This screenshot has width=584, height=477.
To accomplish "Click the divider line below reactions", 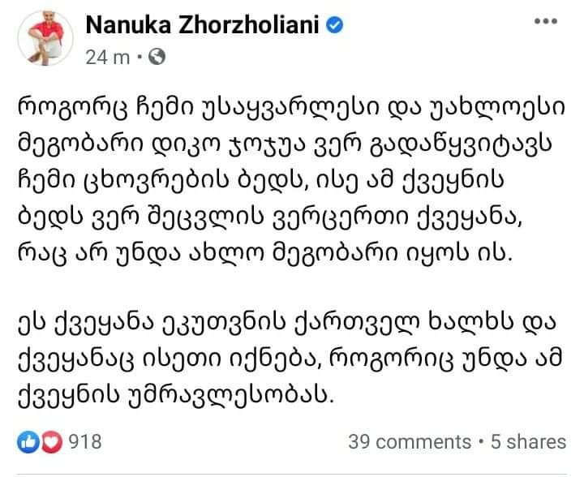I will [292, 472].
